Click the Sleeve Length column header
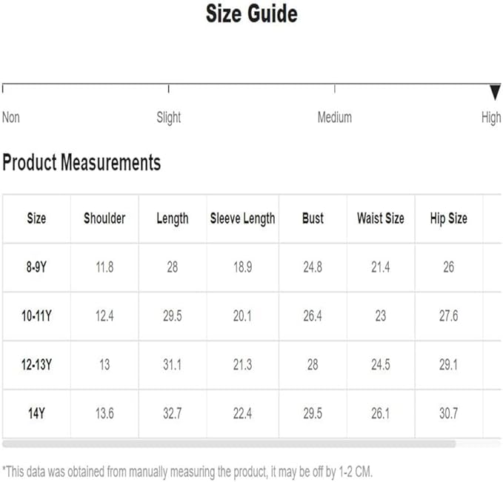The height and width of the screenshot is (482, 503). click(x=243, y=219)
